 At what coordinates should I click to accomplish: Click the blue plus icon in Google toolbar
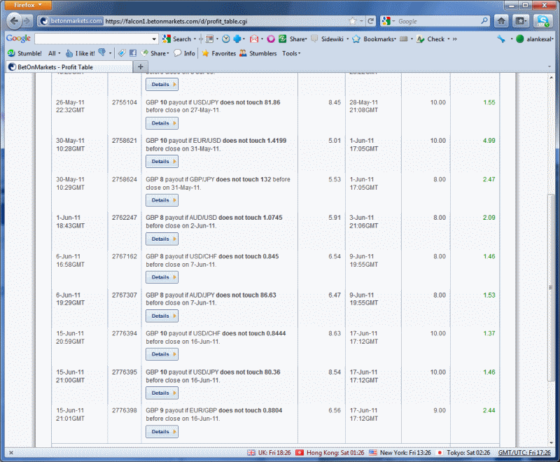point(237,39)
